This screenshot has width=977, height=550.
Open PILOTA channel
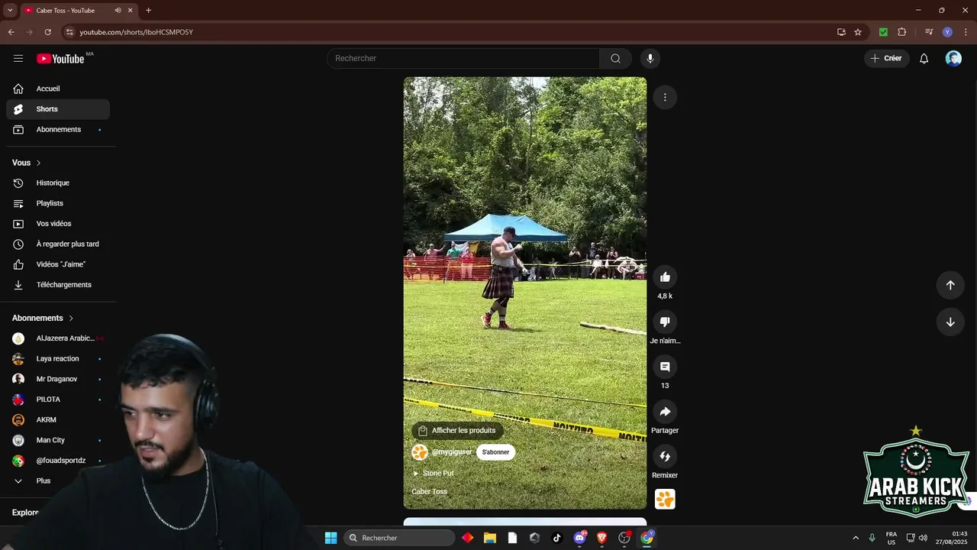click(x=58, y=400)
